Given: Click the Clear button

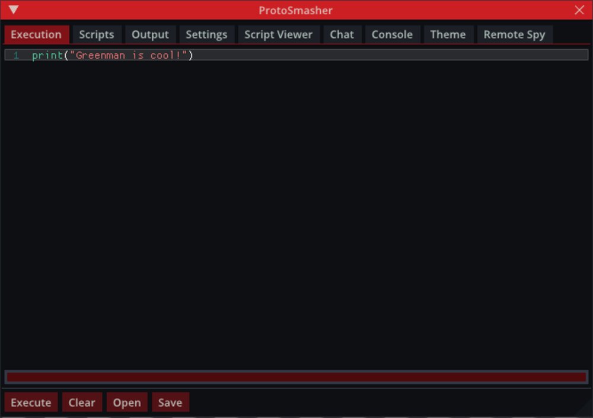Looking at the screenshot, I should (82, 403).
